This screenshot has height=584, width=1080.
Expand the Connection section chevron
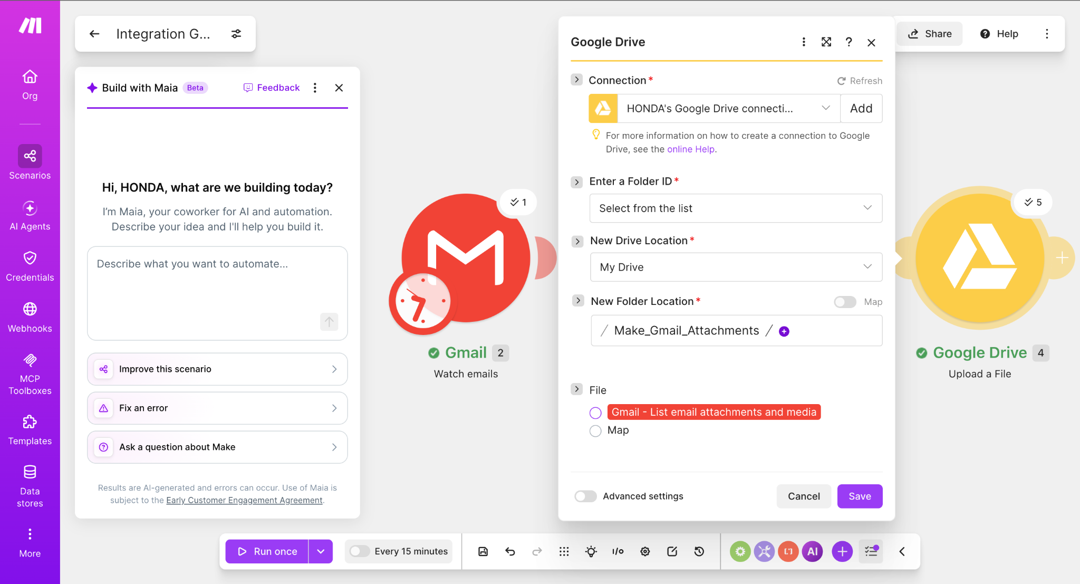pos(576,80)
